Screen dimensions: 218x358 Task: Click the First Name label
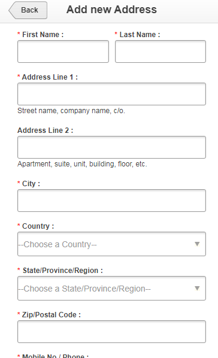[43, 35]
